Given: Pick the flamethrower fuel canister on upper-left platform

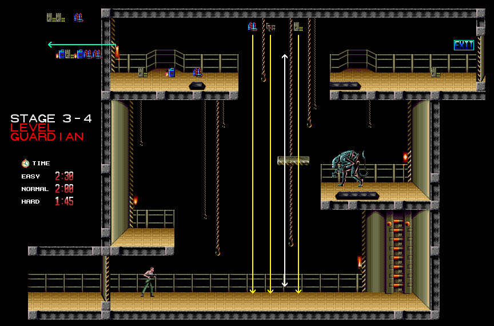Looking at the screenshot, I should pyautogui.click(x=170, y=73).
